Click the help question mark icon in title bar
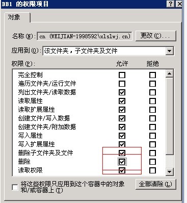Image resolution: width=187 pixels, height=203 pixels. click(x=170, y=4)
